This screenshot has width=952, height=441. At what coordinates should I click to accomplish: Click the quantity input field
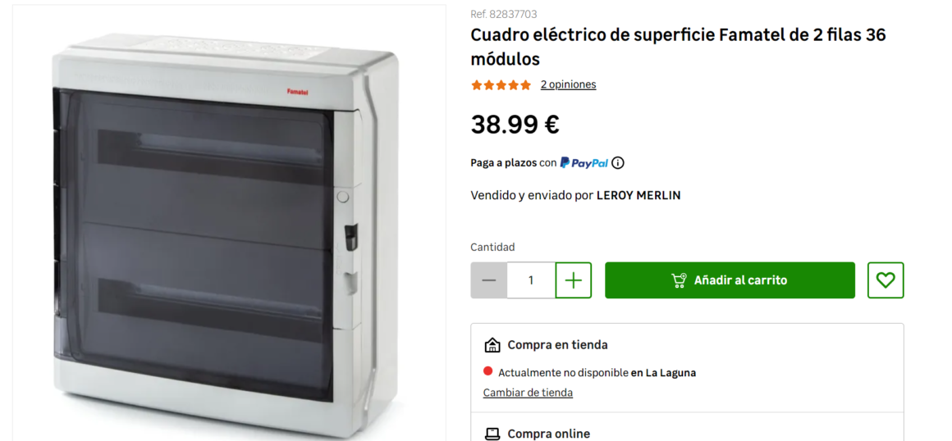531,280
